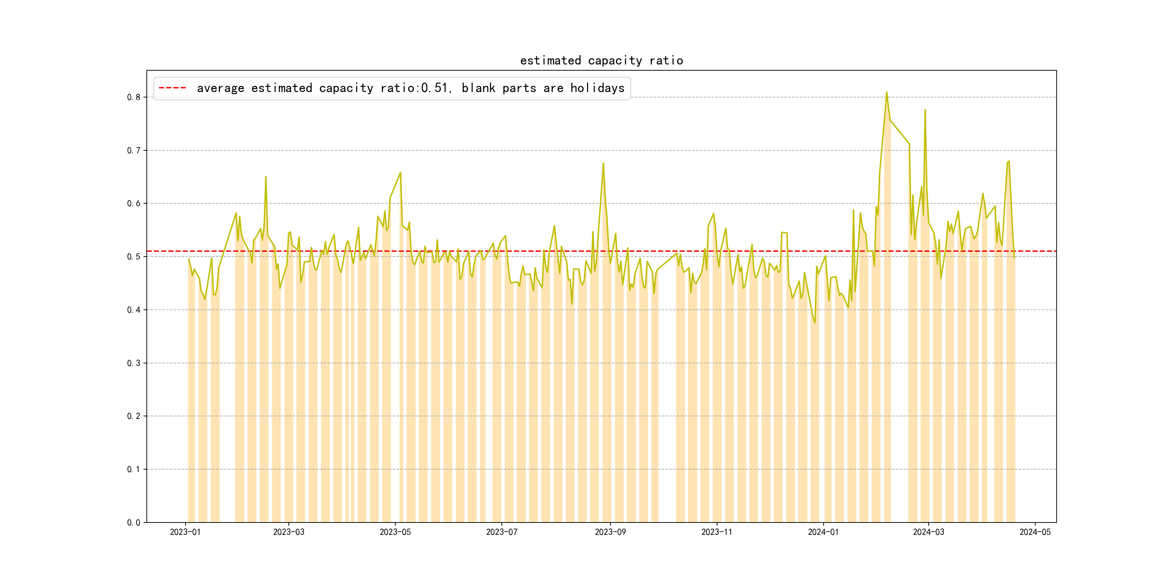Click the 2023-05 x-axis label
Image resolution: width=1174 pixels, height=587 pixels.
pyautogui.click(x=395, y=532)
